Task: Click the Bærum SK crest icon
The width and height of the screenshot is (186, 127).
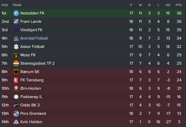Action: click(x=16, y=72)
